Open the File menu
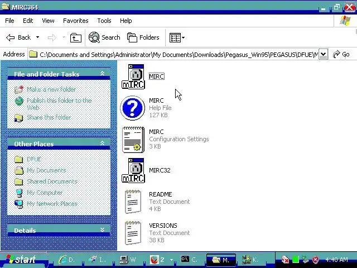Screen dimensions: 357x268 click(x=9, y=21)
